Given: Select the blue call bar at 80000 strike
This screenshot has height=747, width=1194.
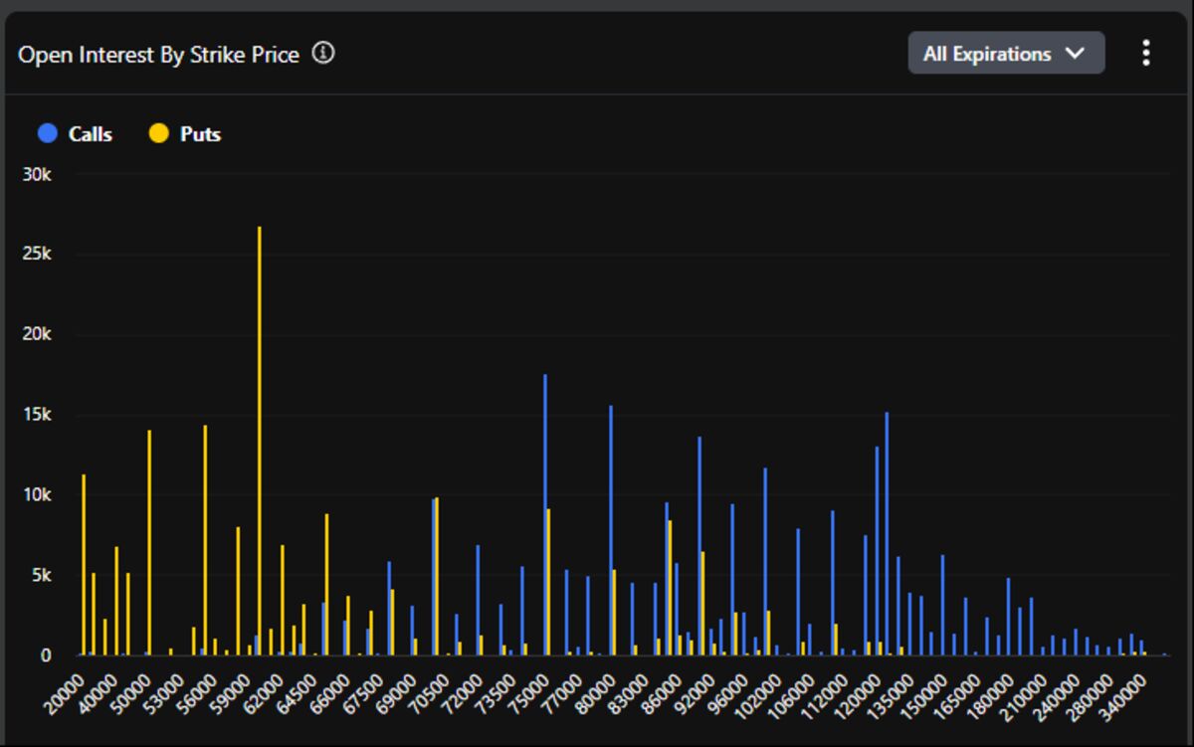Looking at the screenshot, I should coord(611,532).
